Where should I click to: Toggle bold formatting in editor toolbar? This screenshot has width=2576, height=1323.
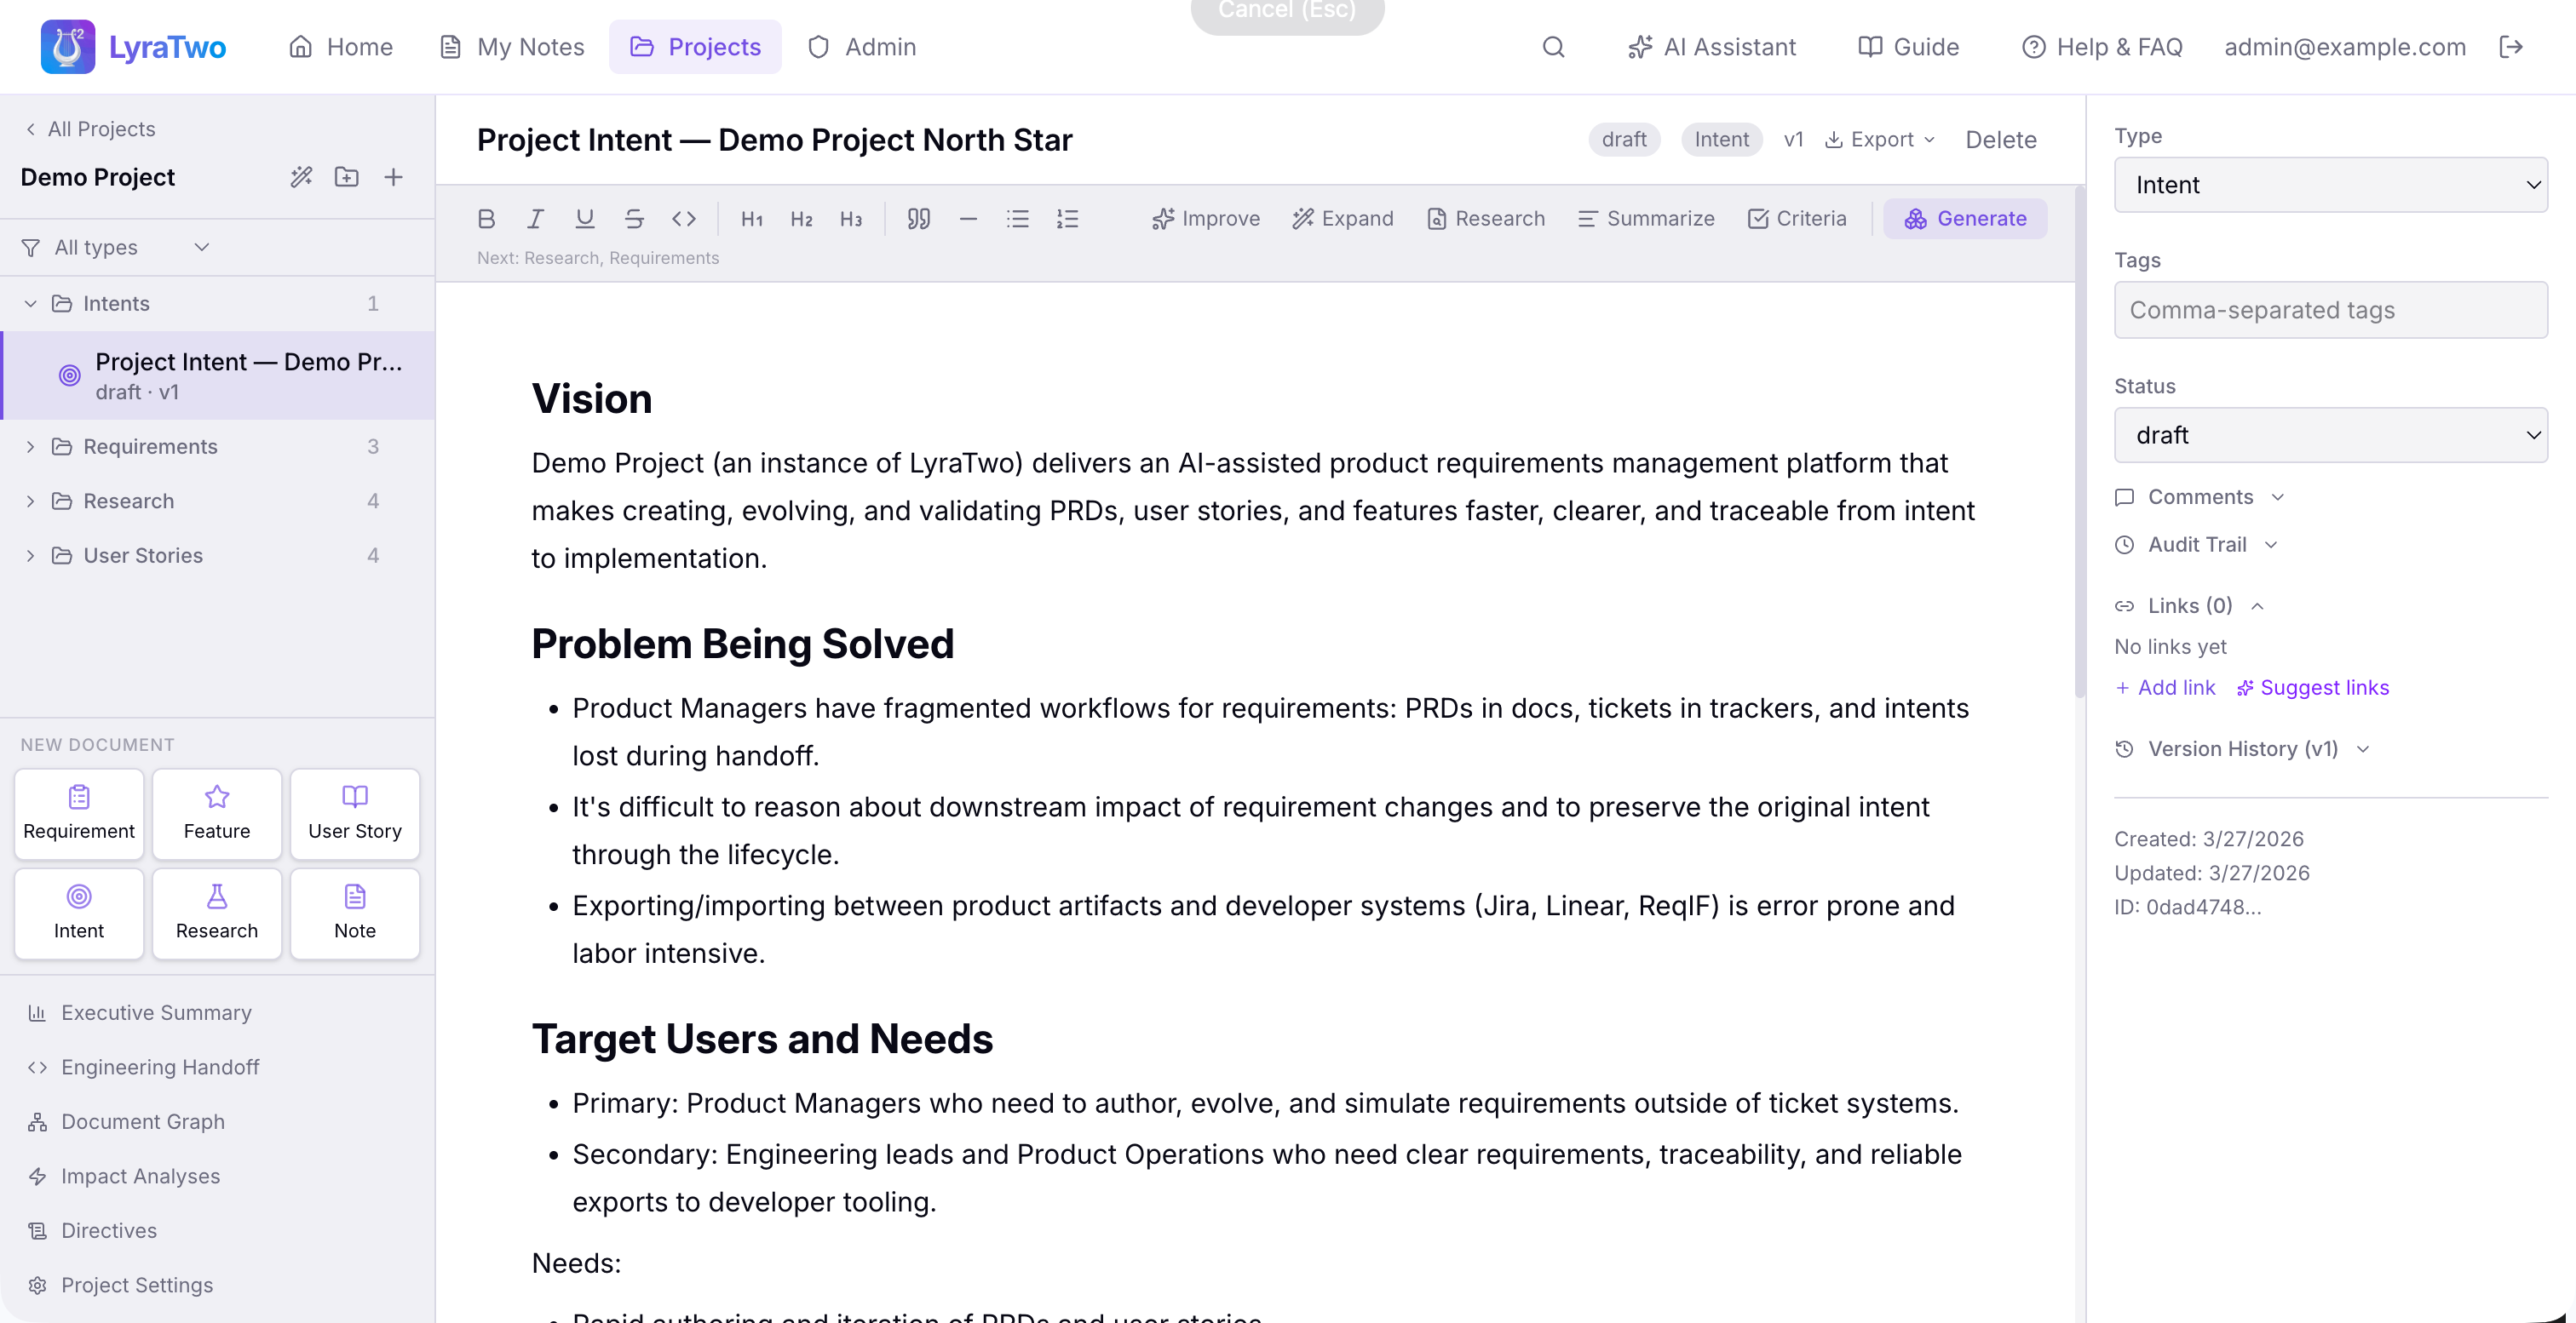coord(486,219)
